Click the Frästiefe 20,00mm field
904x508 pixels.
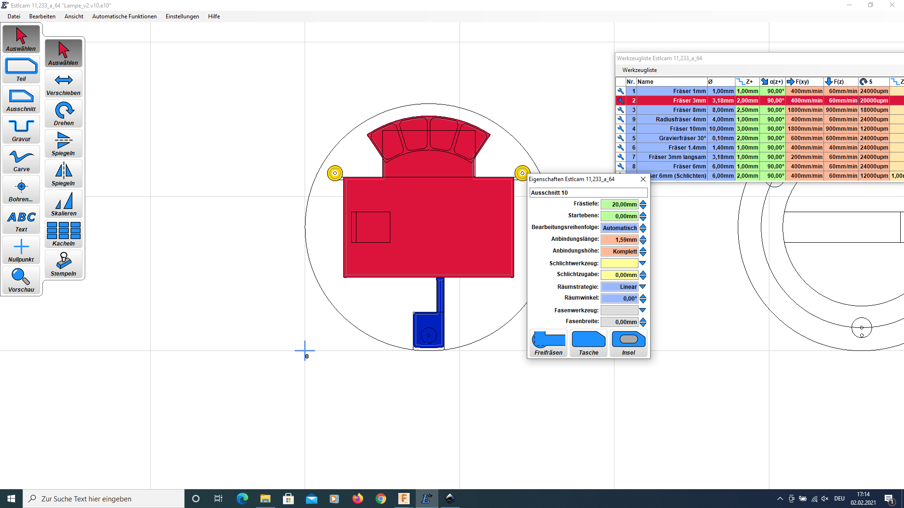coord(619,205)
